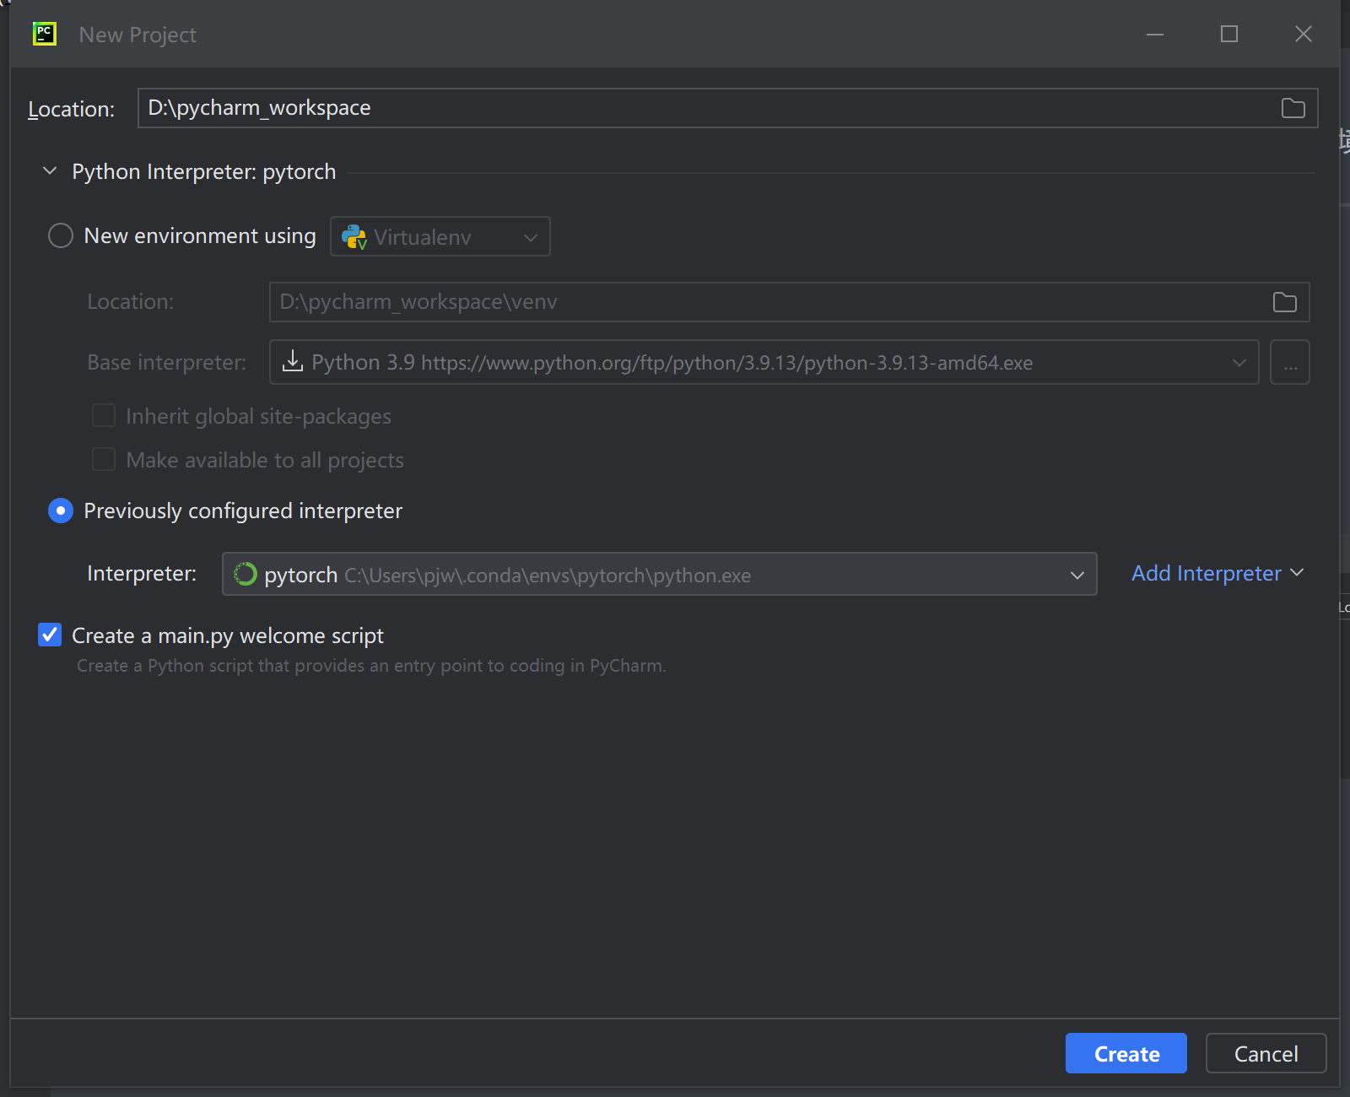Open the pytorch Interpreter dropdown
Image resolution: width=1350 pixels, height=1097 pixels.
coord(660,574)
